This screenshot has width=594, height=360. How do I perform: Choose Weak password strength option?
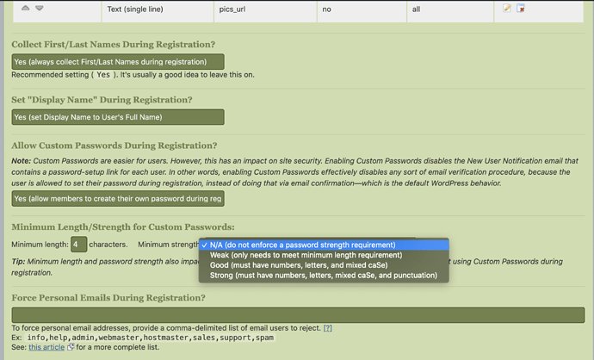click(x=324, y=255)
